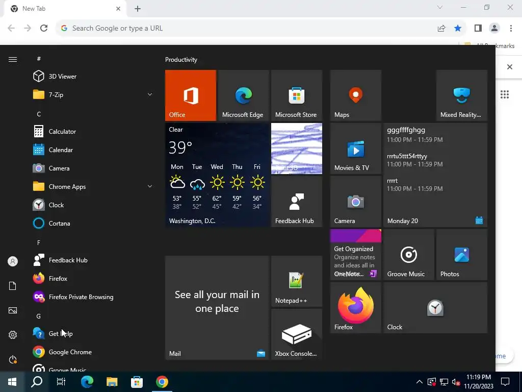Open Feedback Hub from the app list
Image resolution: width=522 pixels, height=392 pixels.
[x=93, y=260]
